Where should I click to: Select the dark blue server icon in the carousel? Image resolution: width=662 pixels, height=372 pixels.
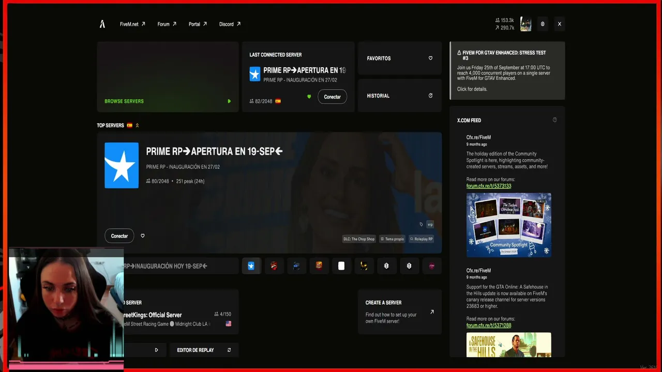pyautogui.click(x=296, y=266)
